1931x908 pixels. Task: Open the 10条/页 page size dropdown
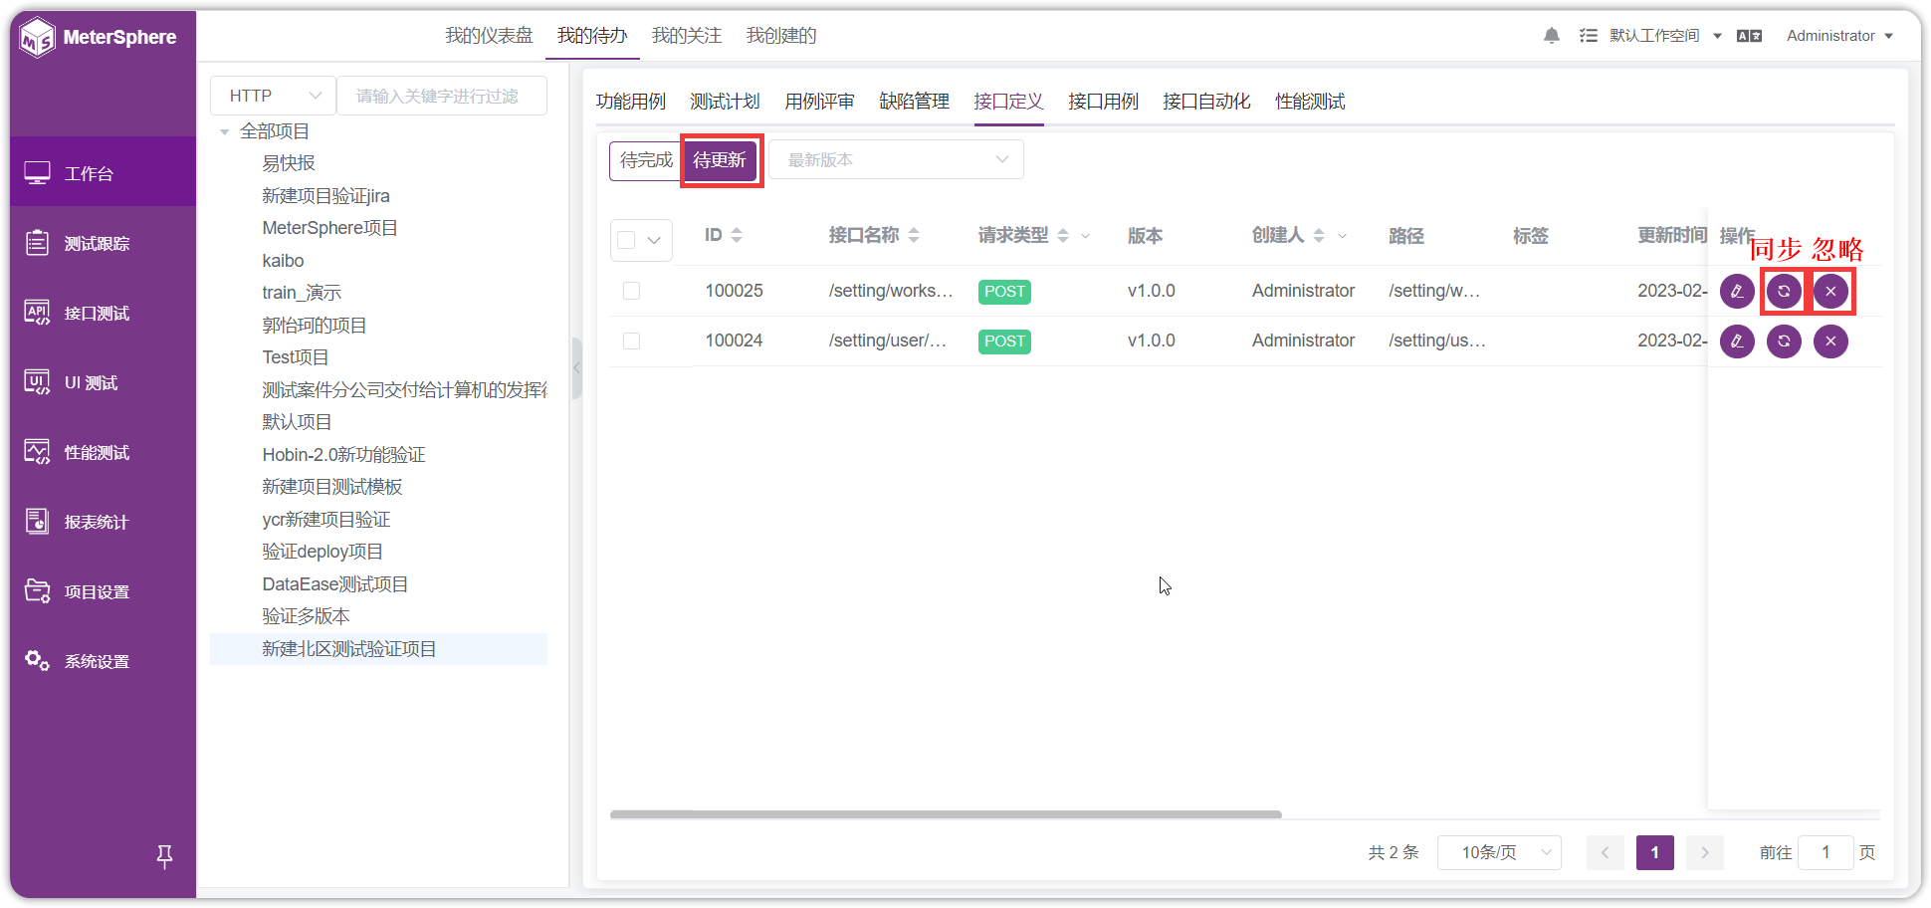coord(1499,852)
